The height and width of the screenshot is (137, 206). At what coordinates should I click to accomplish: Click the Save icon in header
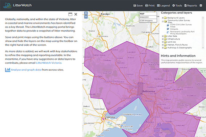pyautogui.click(x=134, y=5)
